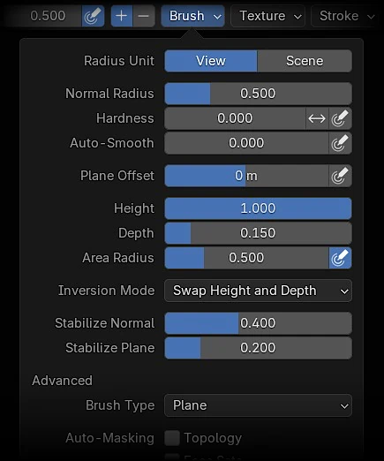This screenshot has height=461, width=384.
Task: Toggle Hardness invert arrows icon
Action: (x=317, y=118)
